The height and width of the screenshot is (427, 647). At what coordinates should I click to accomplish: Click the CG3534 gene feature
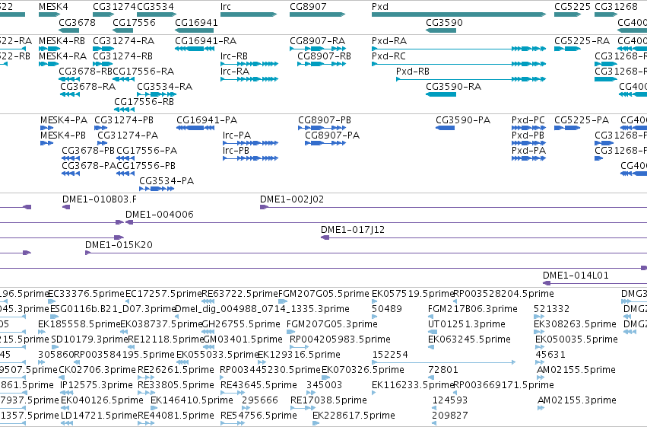(x=157, y=14)
